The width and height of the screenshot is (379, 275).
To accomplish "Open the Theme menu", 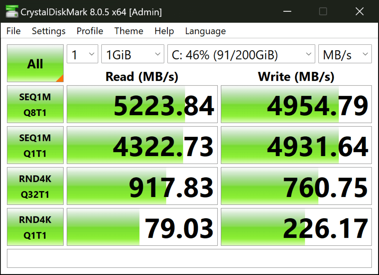I will pyautogui.click(x=129, y=31).
